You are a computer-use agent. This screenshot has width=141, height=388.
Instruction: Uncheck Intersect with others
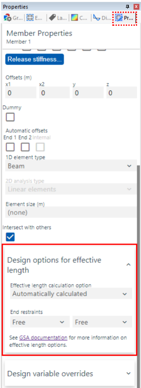[x=10, y=237]
